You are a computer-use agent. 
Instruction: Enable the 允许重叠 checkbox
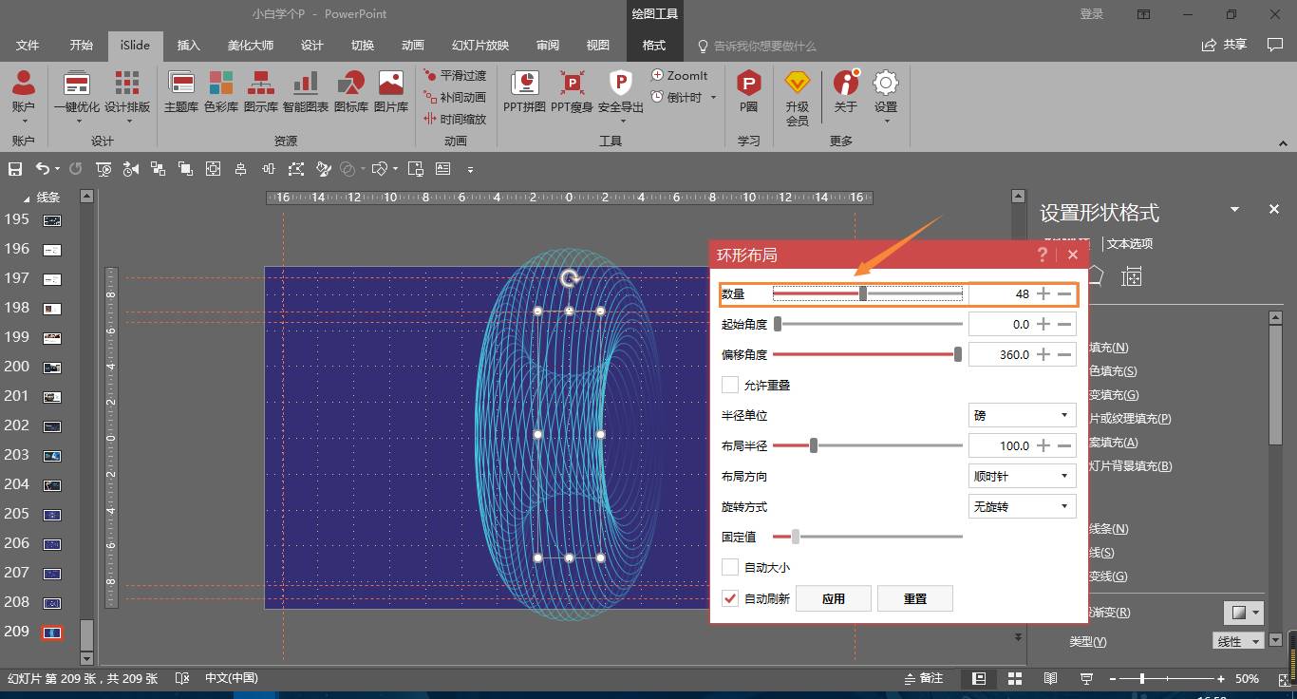click(730, 385)
